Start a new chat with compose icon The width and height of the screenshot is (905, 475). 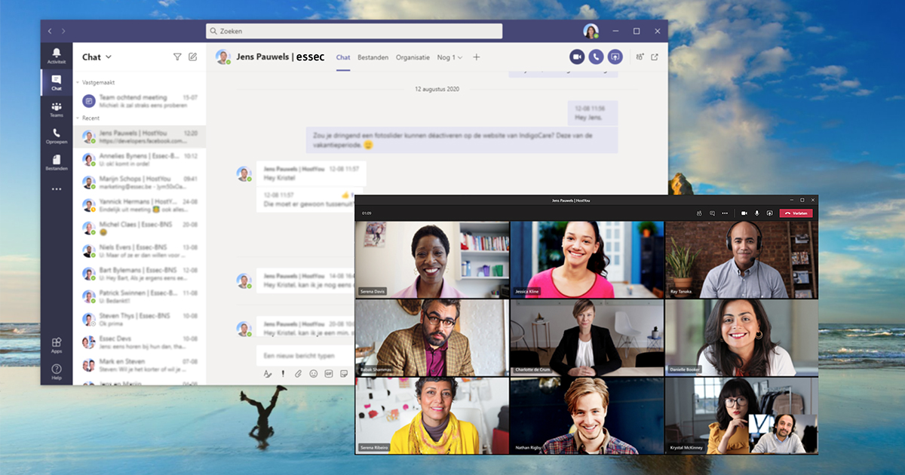point(193,57)
